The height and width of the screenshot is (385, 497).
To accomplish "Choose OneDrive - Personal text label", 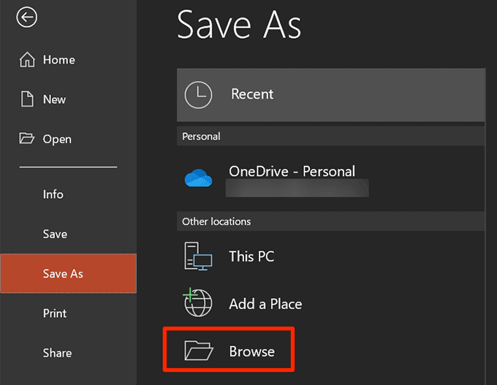I will point(292,172).
